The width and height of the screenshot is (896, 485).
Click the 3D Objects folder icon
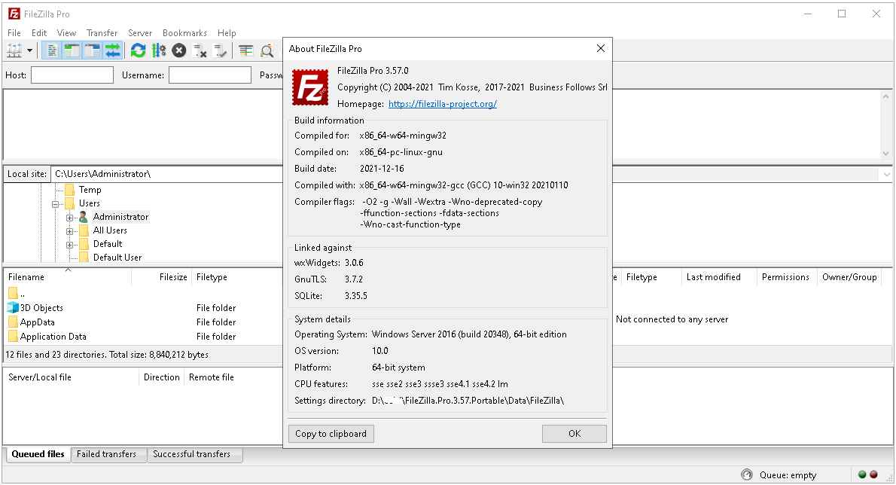coord(13,308)
